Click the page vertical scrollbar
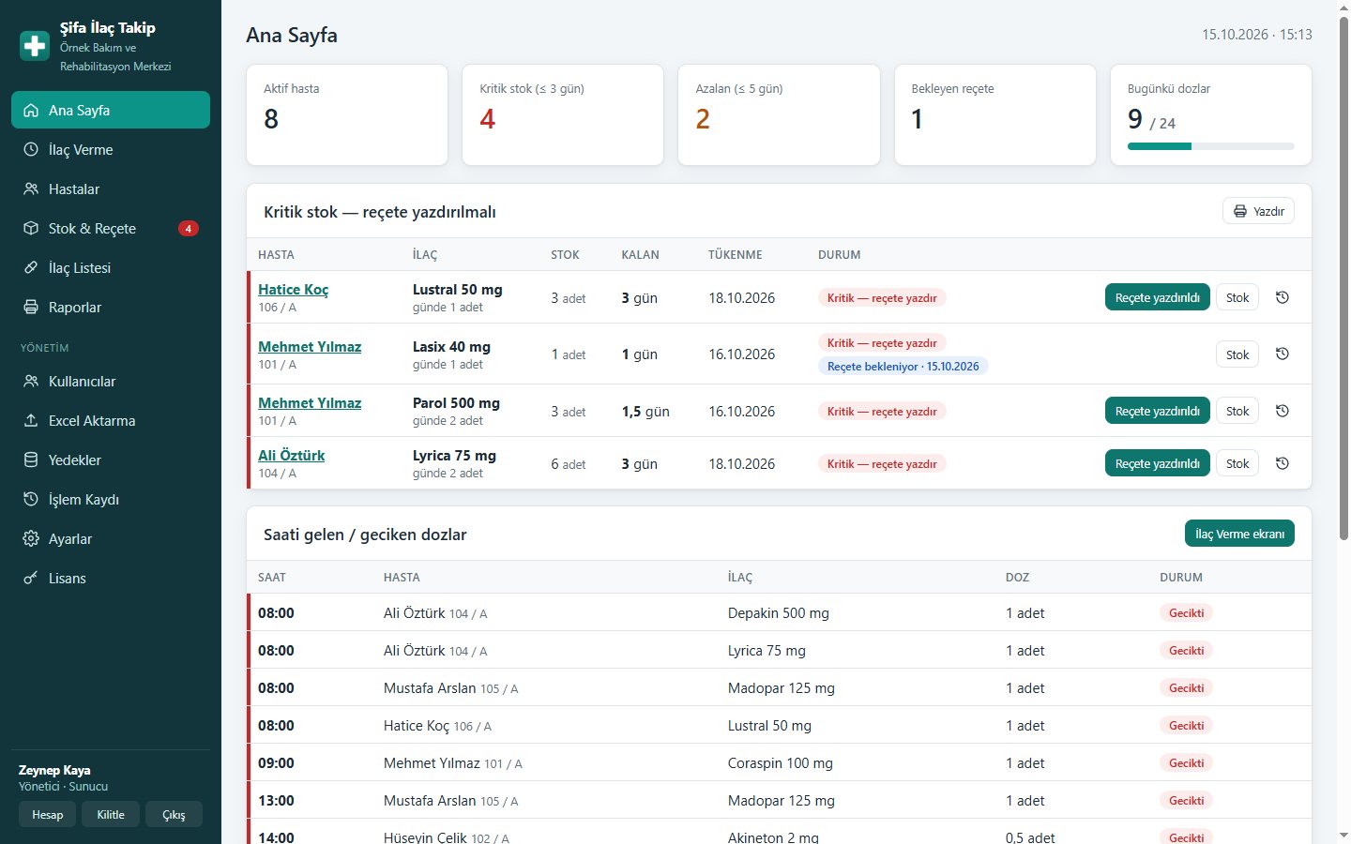Viewport: 1351px width, 844px height. coord(1343,422)
